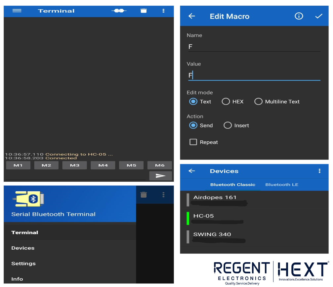Select the HEX edit mode

[232, 102]
